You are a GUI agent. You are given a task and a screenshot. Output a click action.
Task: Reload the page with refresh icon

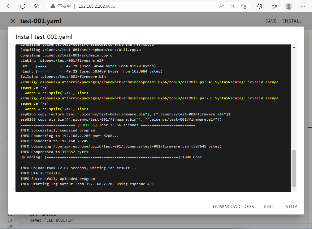tap(23, 6)
